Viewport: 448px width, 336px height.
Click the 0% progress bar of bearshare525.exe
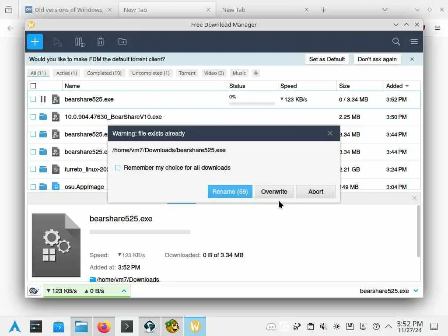pyautogui.click(x=252, y=103)
